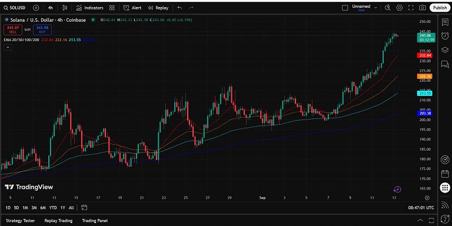Click the orange 222.16 EMA price label

[x=425, y=77]
